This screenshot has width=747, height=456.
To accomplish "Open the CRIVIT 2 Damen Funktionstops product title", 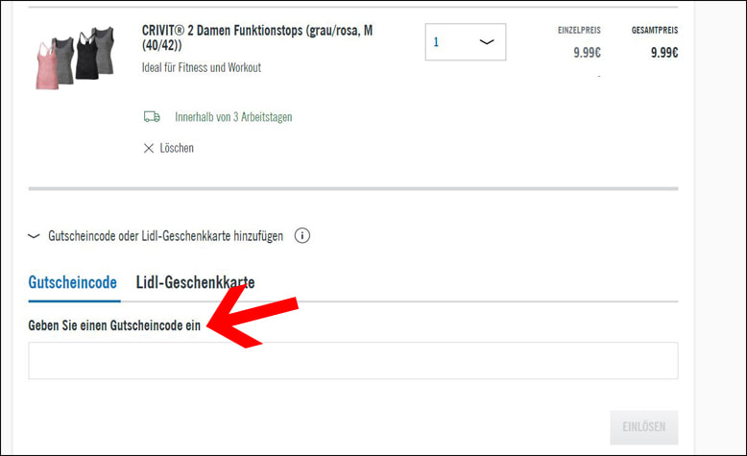I will (257, 37).
